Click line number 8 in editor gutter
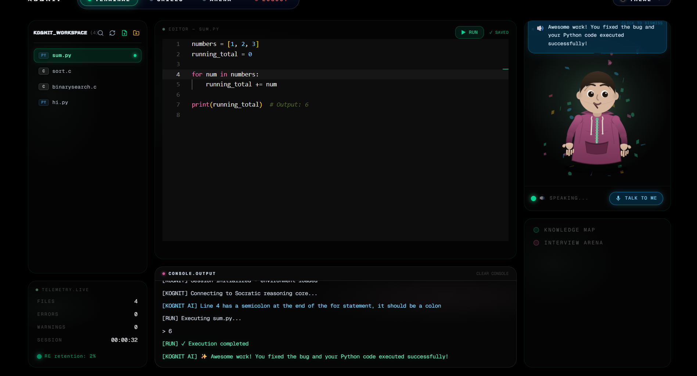 click(178, 115)
